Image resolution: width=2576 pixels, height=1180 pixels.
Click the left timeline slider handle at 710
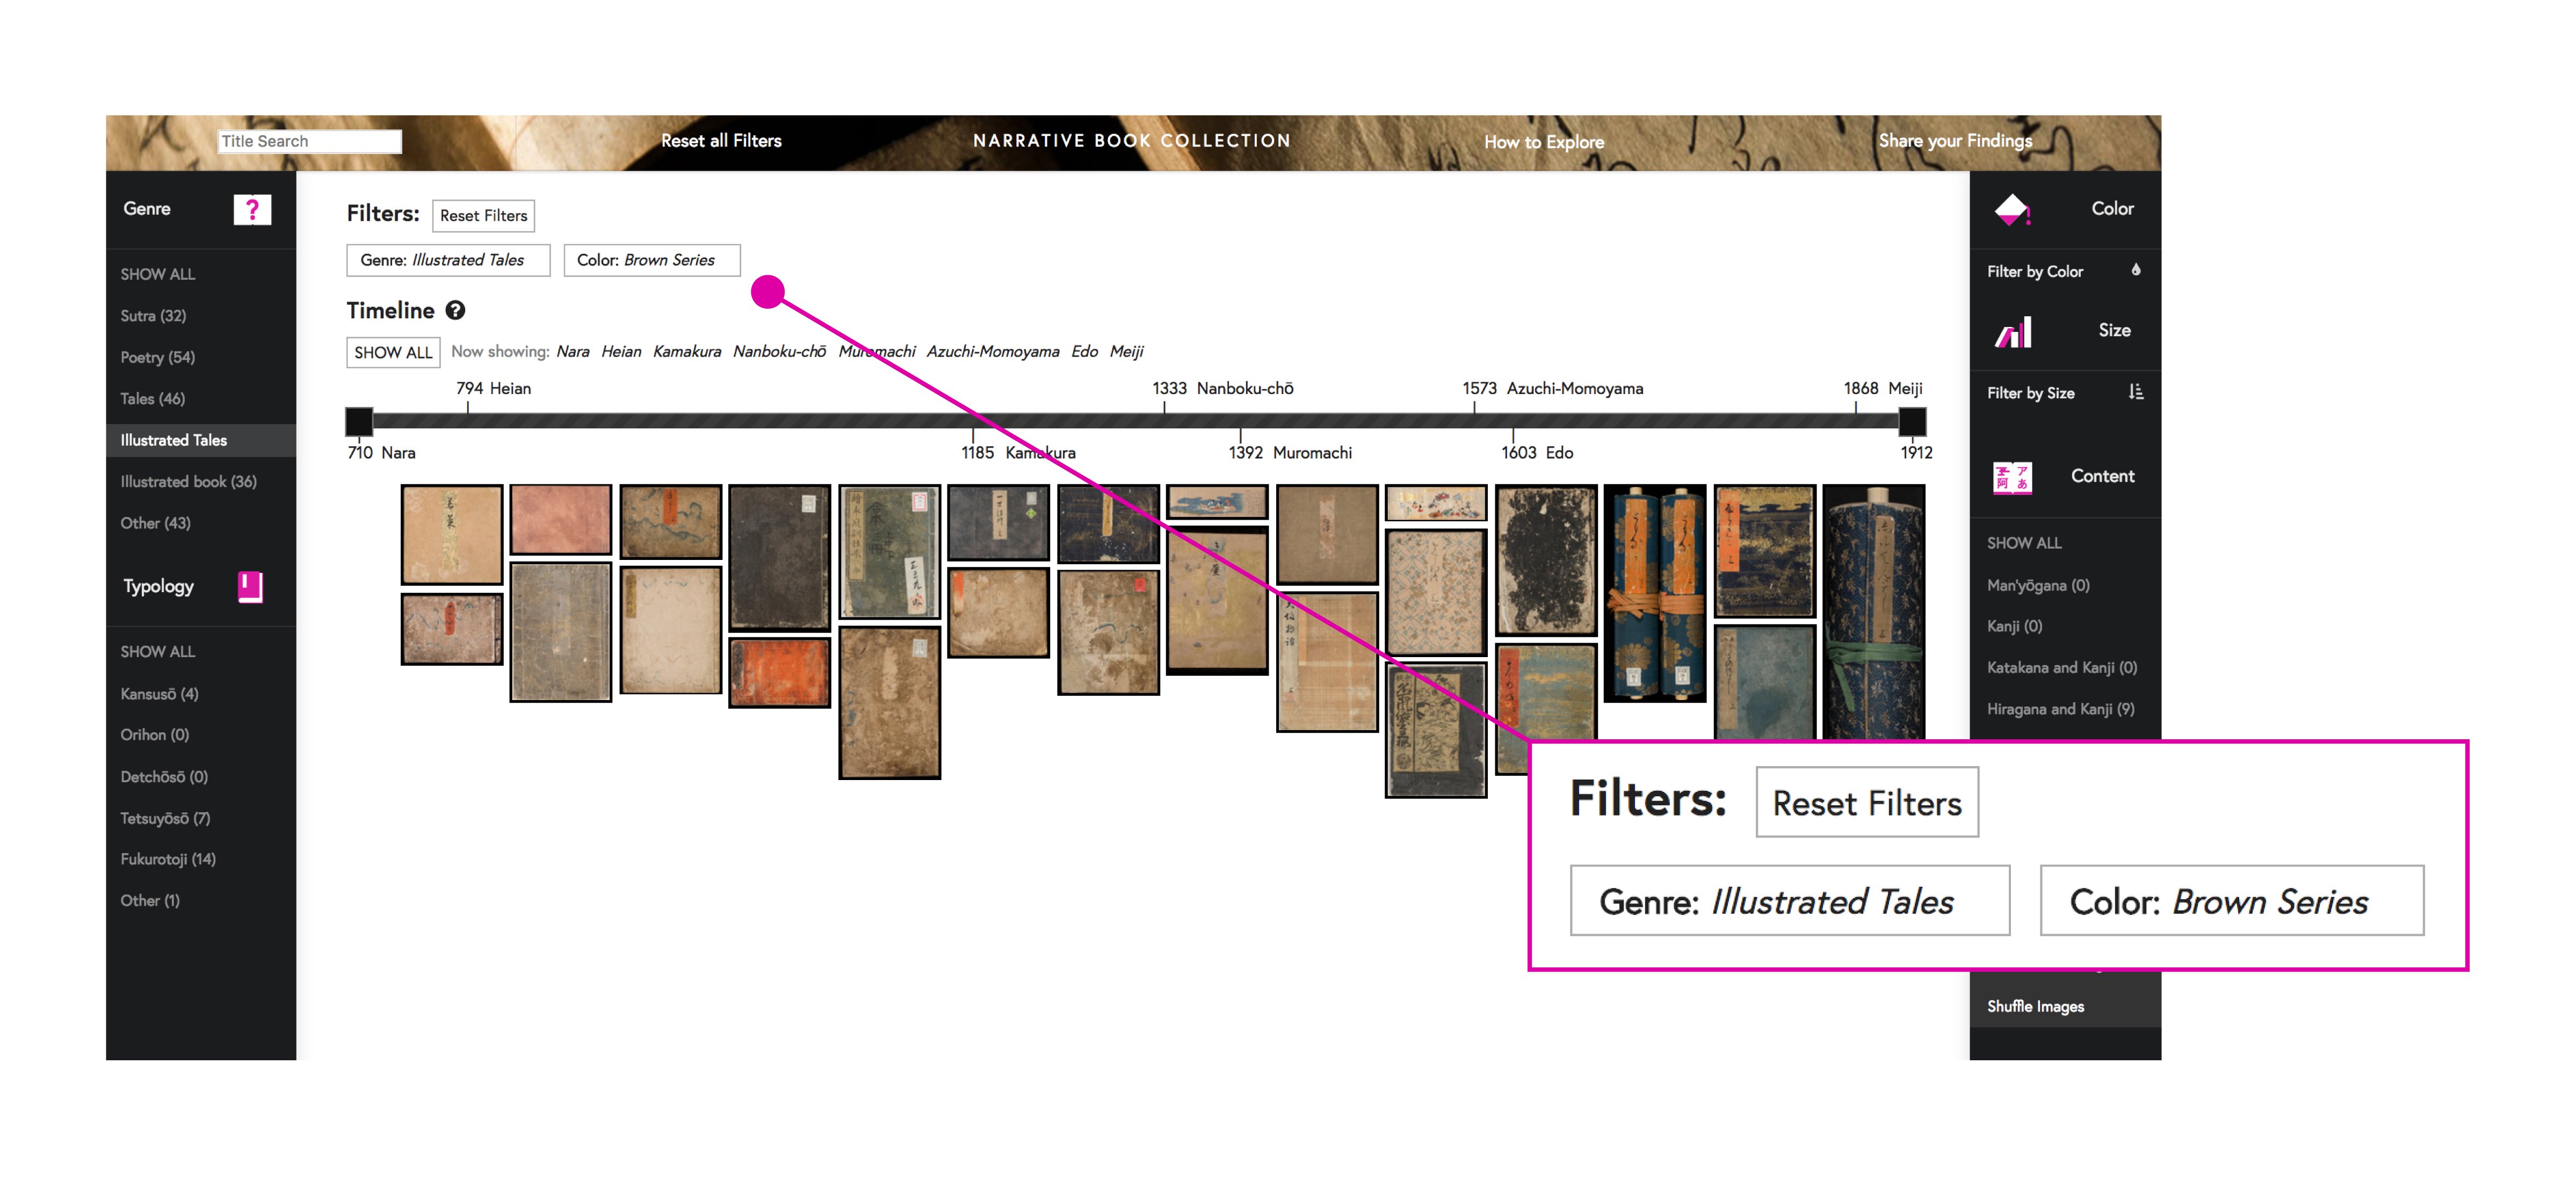click(x=359, y=421)
